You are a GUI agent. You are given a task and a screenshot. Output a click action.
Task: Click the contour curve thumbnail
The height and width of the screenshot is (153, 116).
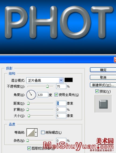[31, 133]
